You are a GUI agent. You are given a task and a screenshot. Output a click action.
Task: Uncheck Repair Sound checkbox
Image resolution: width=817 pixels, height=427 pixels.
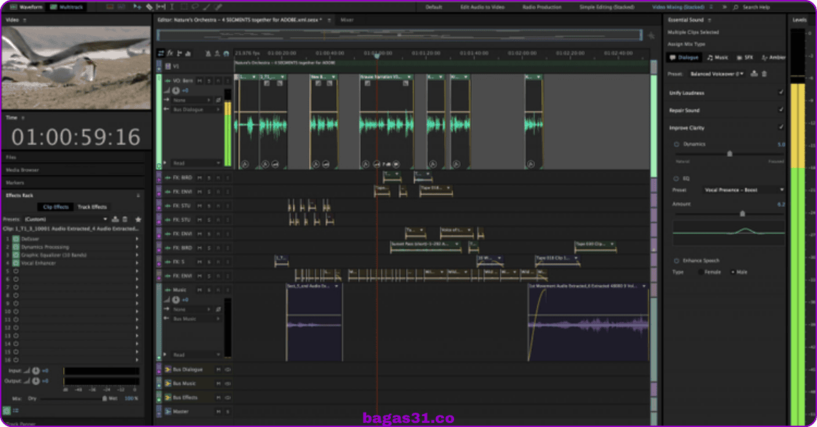point(781,110)
